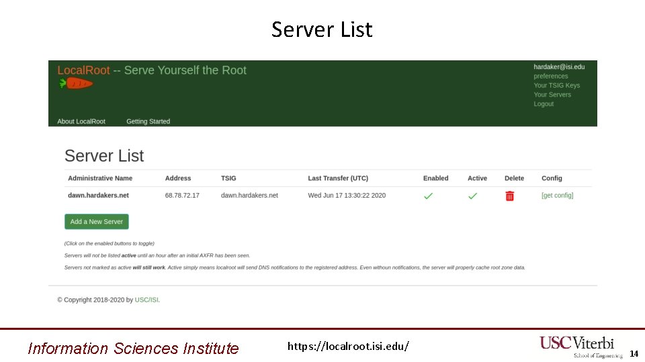The height and width of the screenshot is (362, 645).
Task: Select the dawn.hardakers.net administrative name cell
Action: tap(98, 195)
